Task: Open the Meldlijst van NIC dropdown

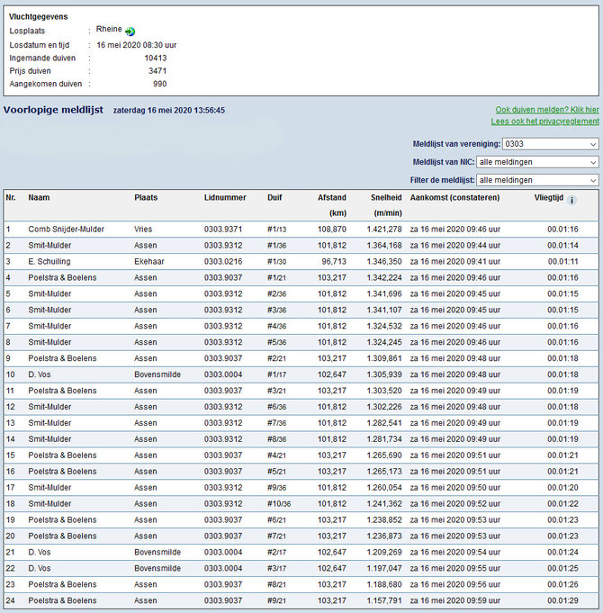Action: point(537,162)
